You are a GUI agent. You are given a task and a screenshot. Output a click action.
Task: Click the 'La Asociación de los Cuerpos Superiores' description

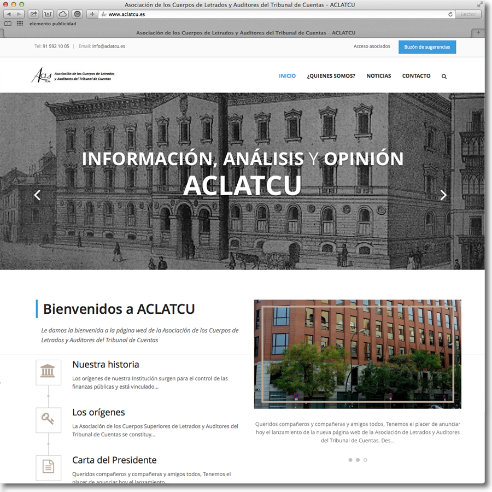pyautogui.click(x=155, y=430)
